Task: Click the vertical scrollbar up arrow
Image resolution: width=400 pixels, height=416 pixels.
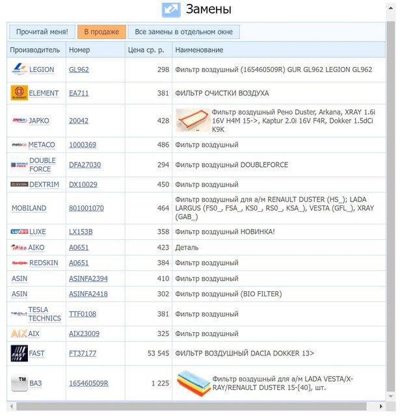Action: pos(391,8)
